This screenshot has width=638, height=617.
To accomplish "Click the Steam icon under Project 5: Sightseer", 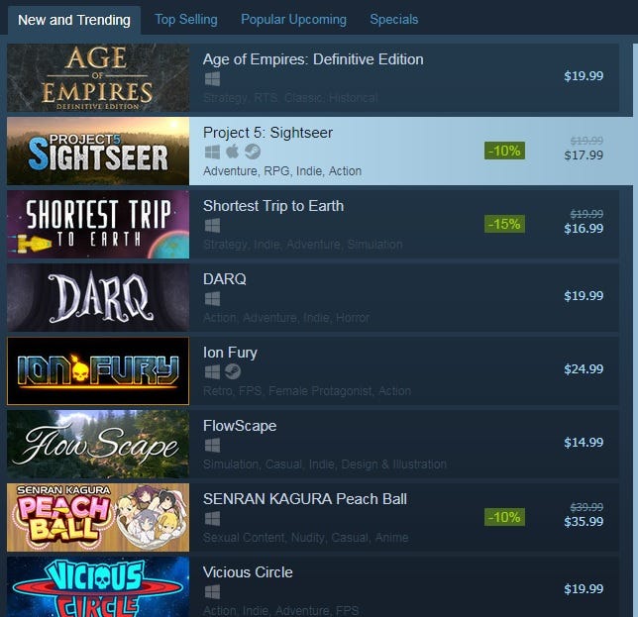I will tap(253, 152).
